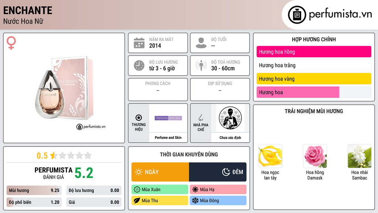Click the clock icon beside Độ lưu hương

pos(139,65)
